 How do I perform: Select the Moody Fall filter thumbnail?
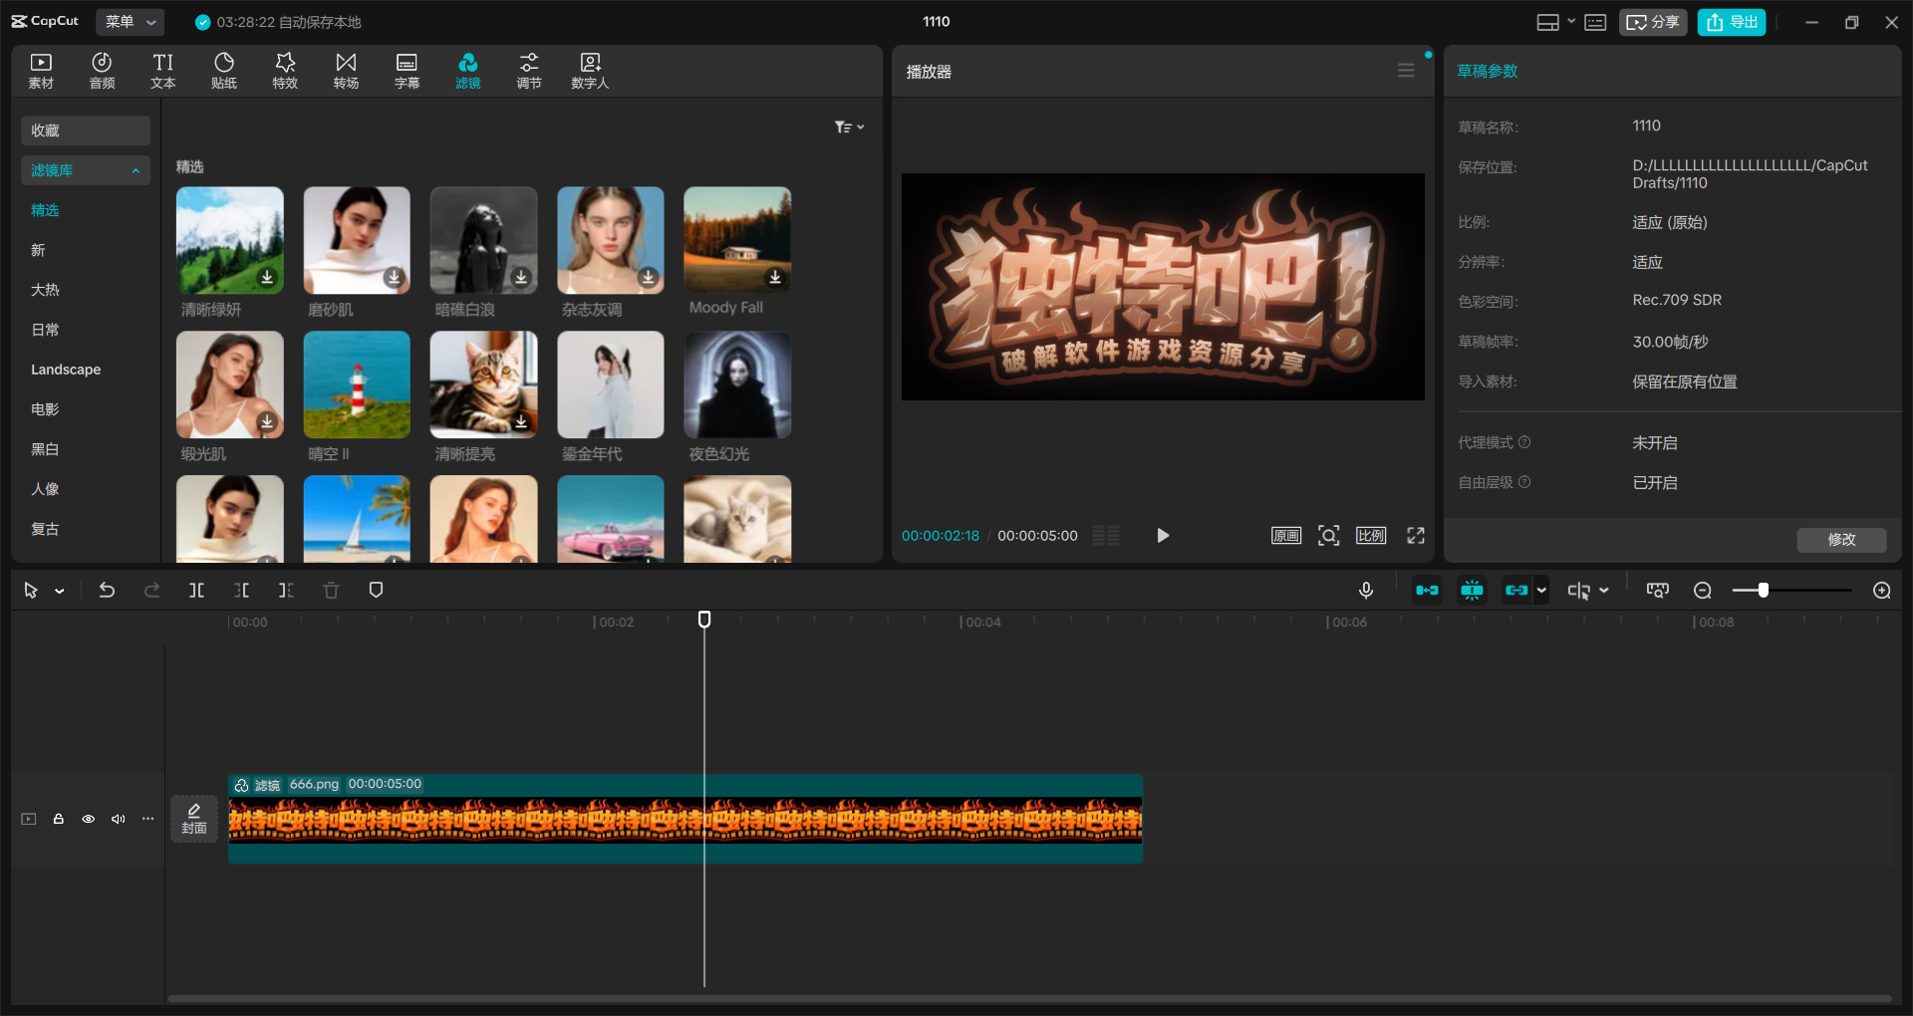click(736, 240)
